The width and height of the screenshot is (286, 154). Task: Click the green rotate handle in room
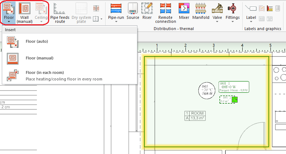[234, 100]
